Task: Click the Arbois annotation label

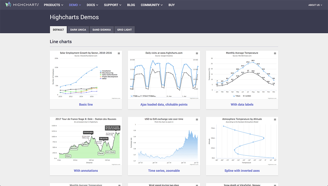Action: click(68, 156)
